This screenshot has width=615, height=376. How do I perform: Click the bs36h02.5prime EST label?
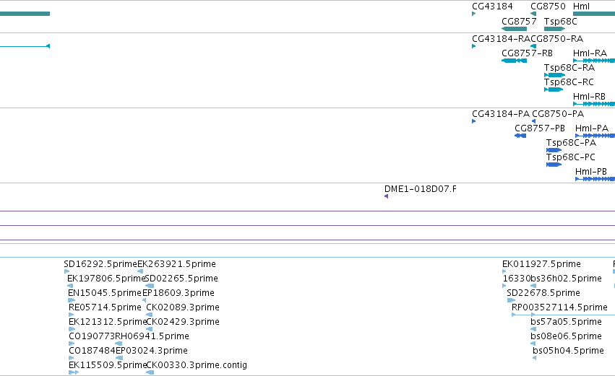click(566, 279)
